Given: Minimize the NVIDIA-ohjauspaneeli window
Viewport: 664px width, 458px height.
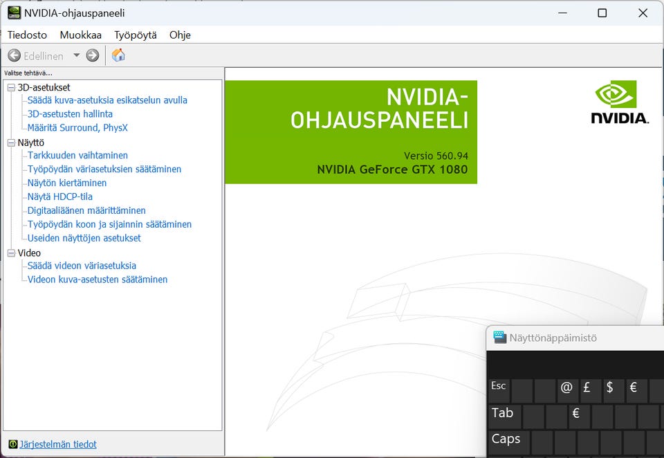Looking at the screenshot, I should (563, 13).
